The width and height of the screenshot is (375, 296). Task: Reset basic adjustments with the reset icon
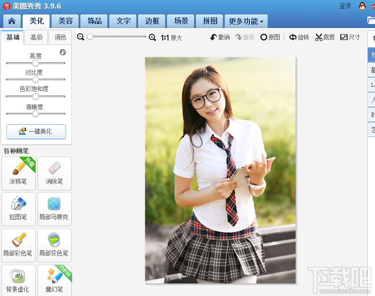pos(63,53)
